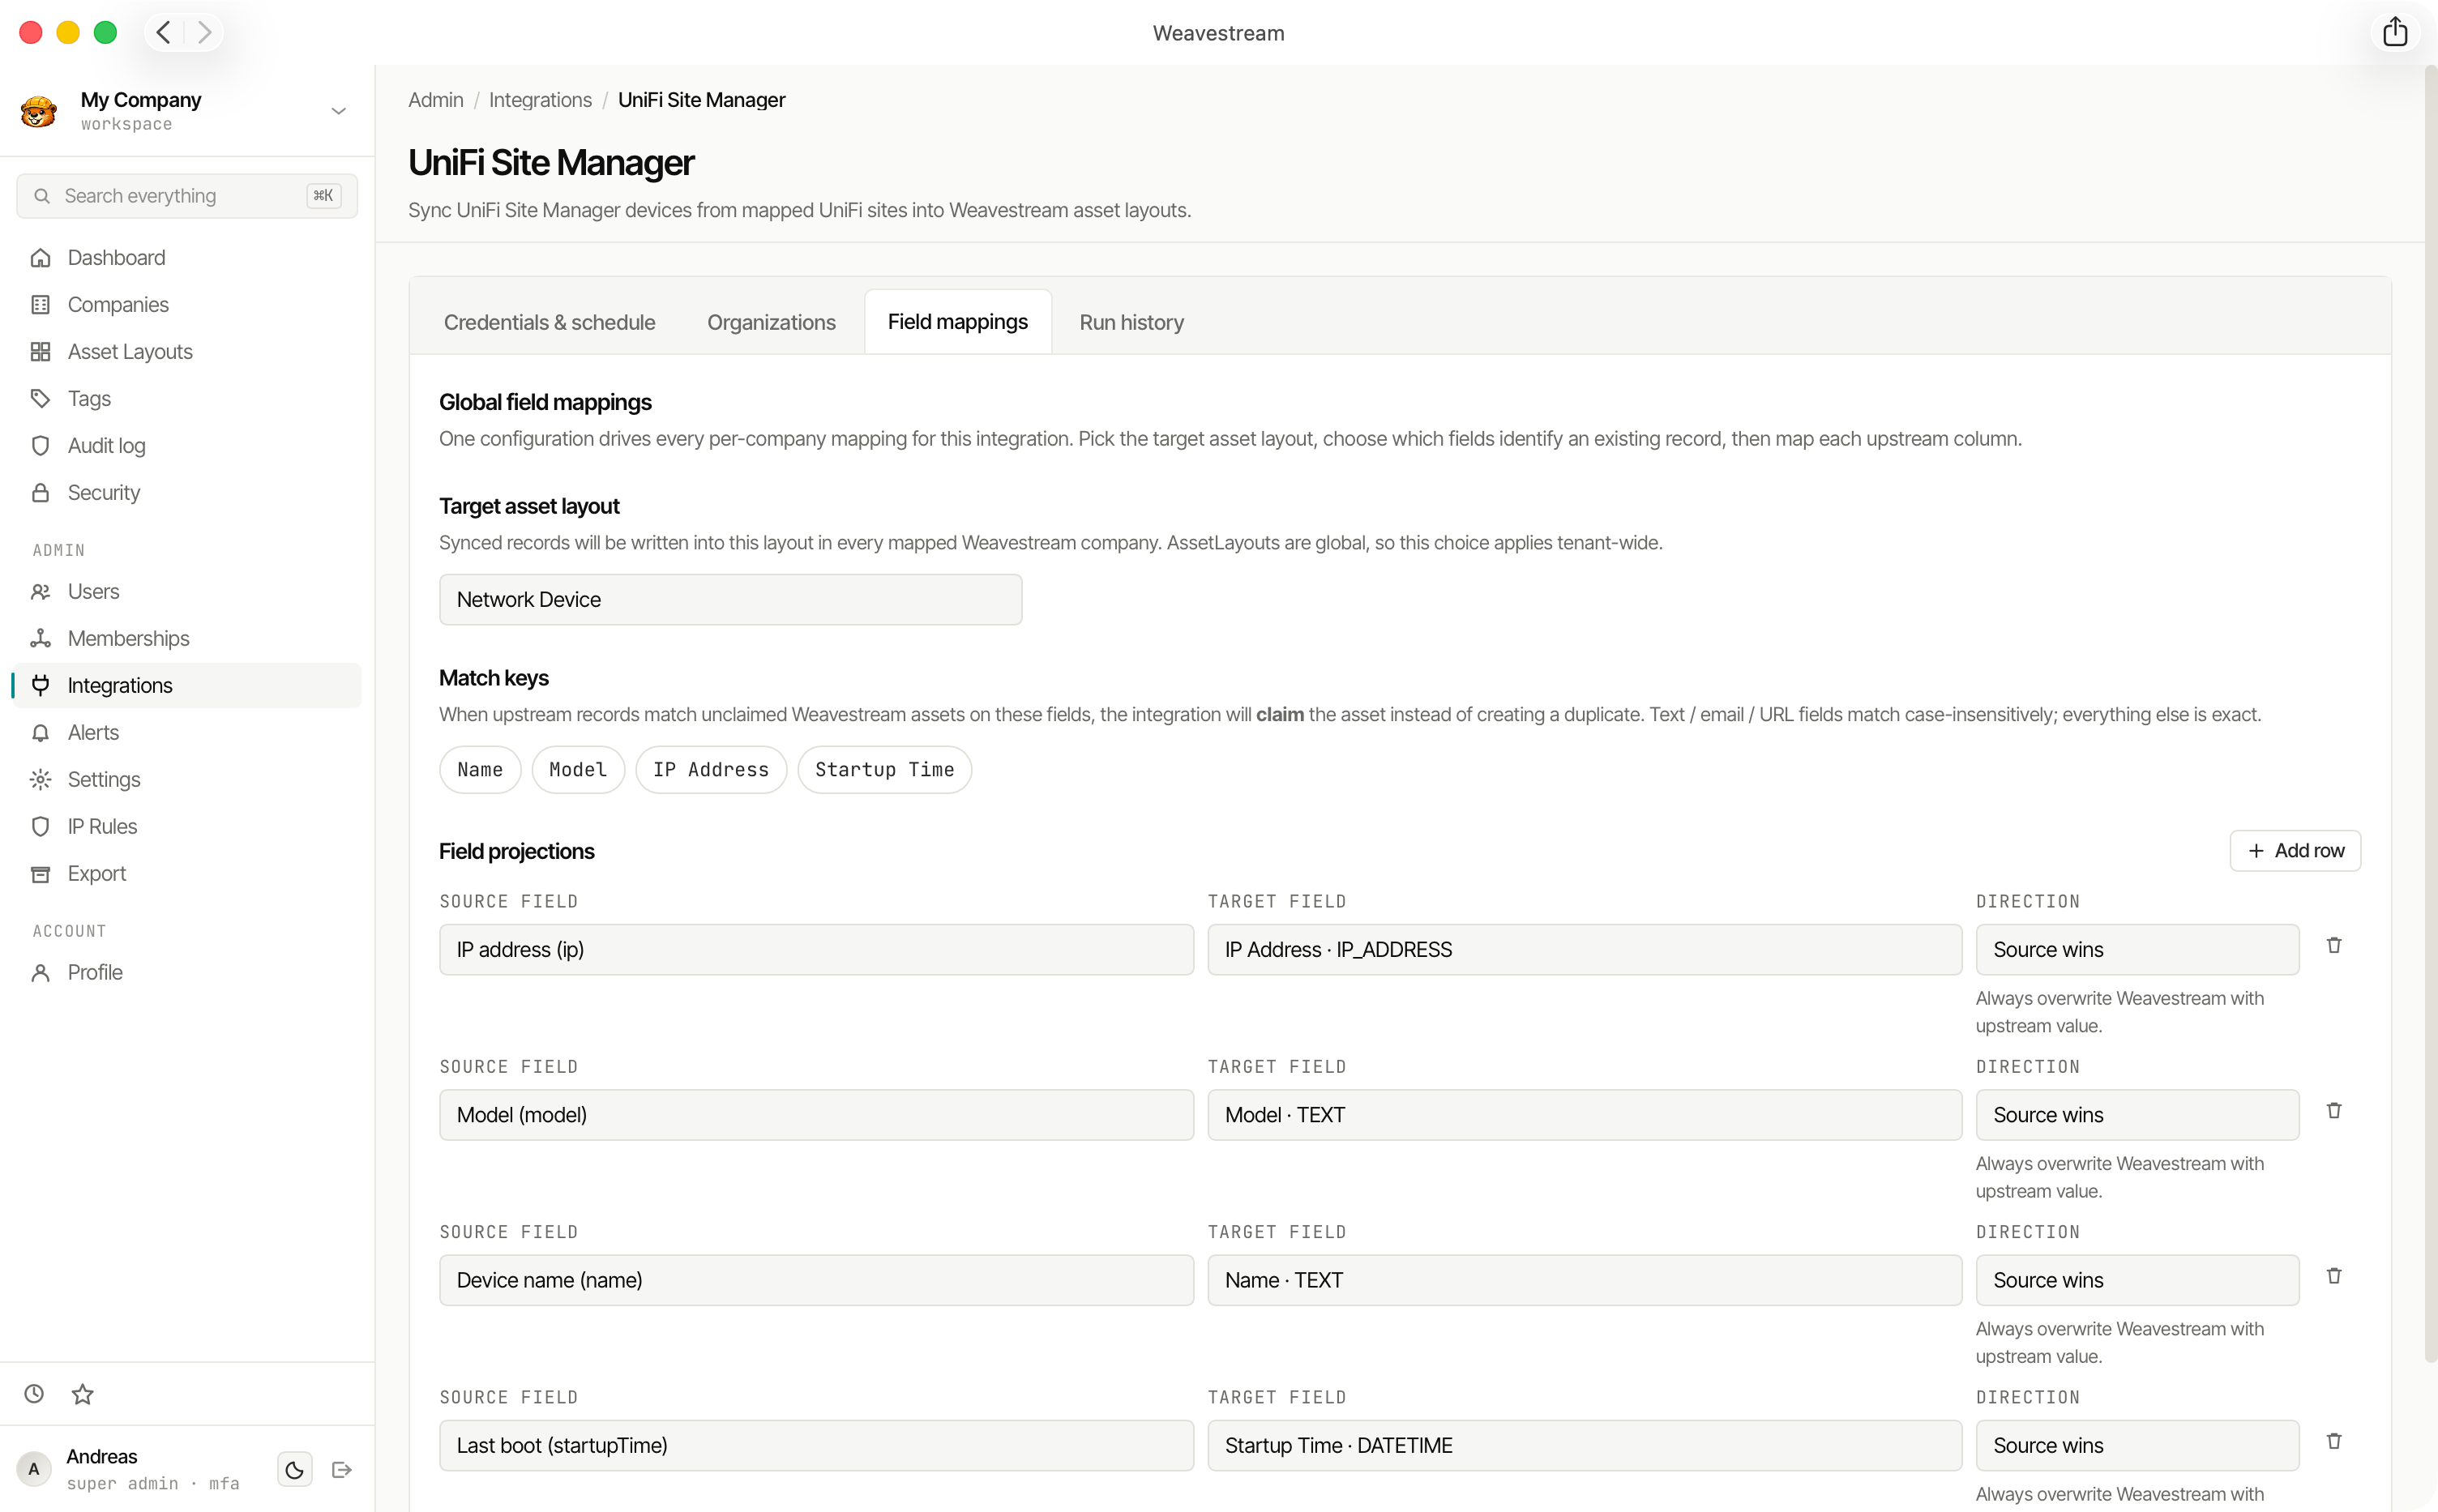Delete the Model (model) projection row
The height and width of the screenshot is (1512, 2438).
(2334, 1111)
